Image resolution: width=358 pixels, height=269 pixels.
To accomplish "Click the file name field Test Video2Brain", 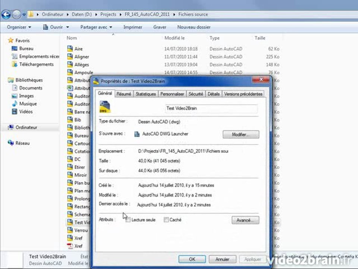I will pos(211,108).
